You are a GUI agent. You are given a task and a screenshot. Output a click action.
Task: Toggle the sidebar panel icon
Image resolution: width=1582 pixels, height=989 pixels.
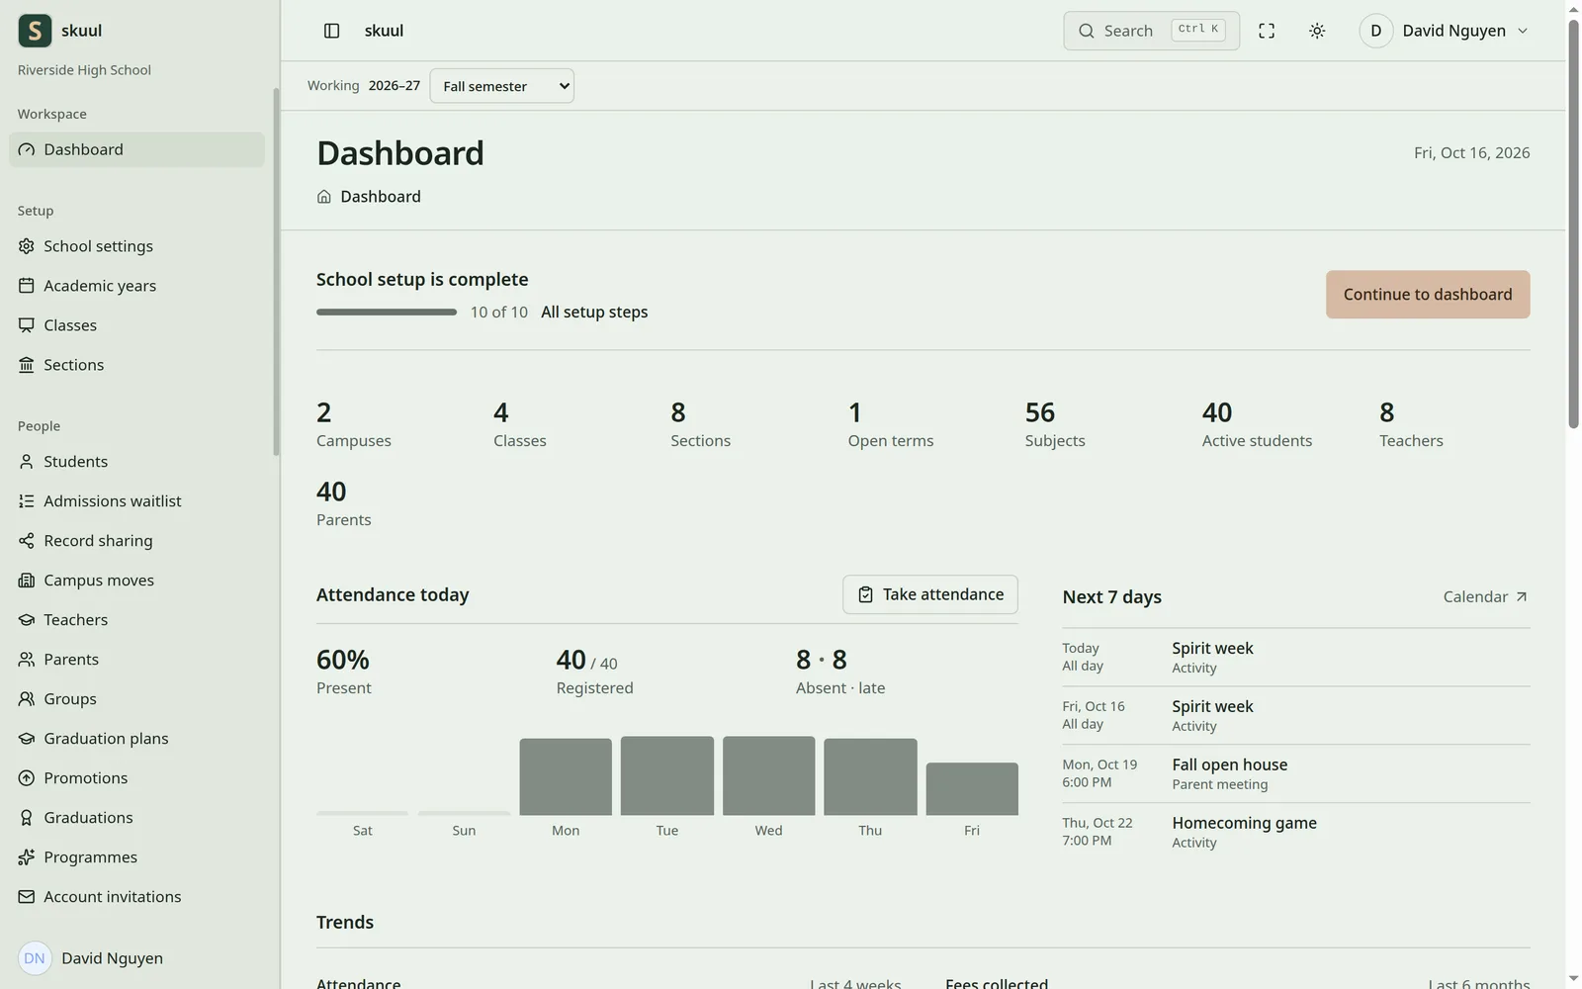pyautogui.click(x=332, y=31)
